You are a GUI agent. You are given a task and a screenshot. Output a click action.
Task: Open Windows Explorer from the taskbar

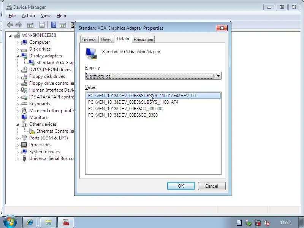tap(48, 222)
